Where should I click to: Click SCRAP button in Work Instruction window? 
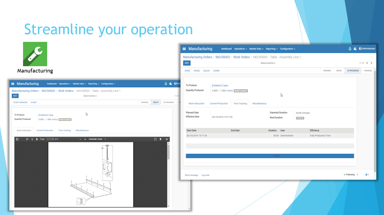[34, 102]
